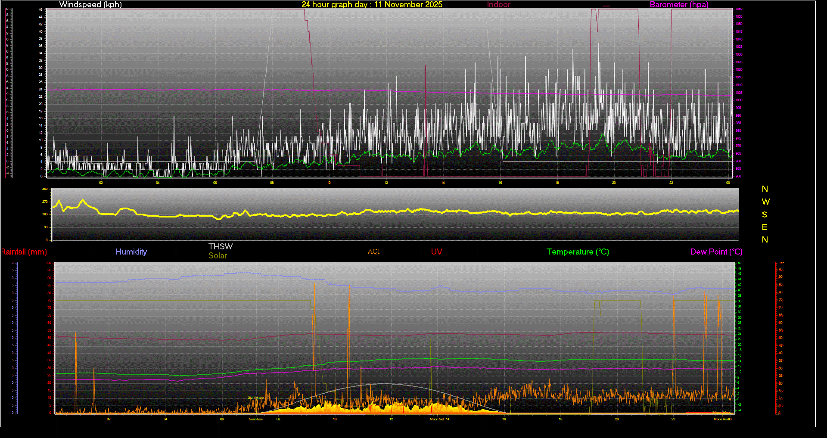
Task: Click the E compass direction letter
Action: (765, 227)
